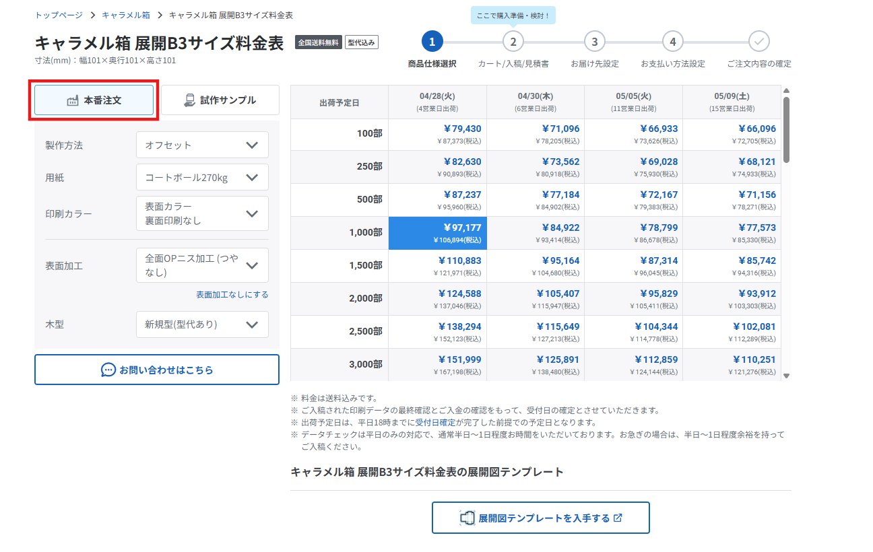Click the external link icon on template button

coord(618,518)
